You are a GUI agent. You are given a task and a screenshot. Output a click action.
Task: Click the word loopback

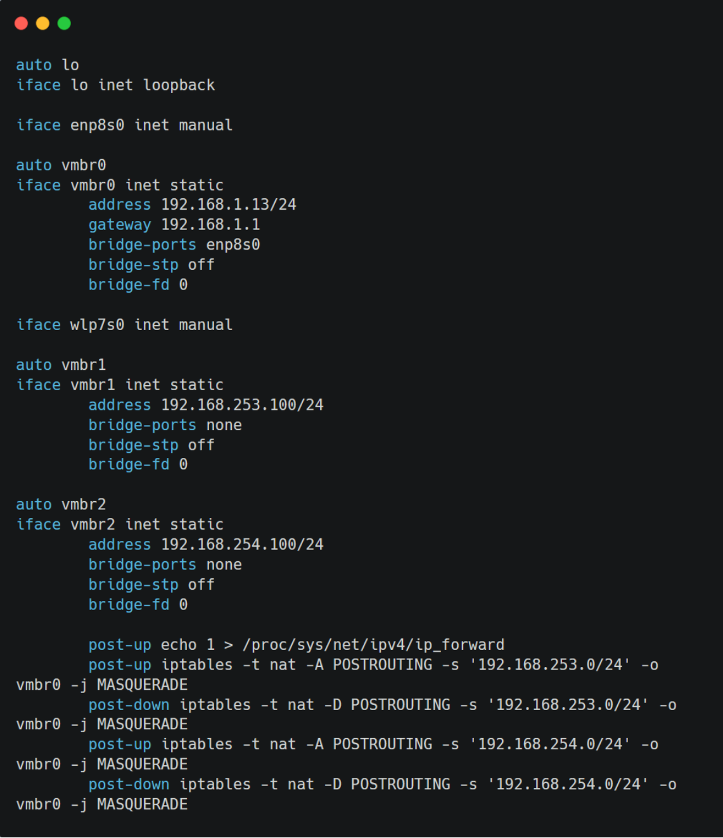point(179,85)
